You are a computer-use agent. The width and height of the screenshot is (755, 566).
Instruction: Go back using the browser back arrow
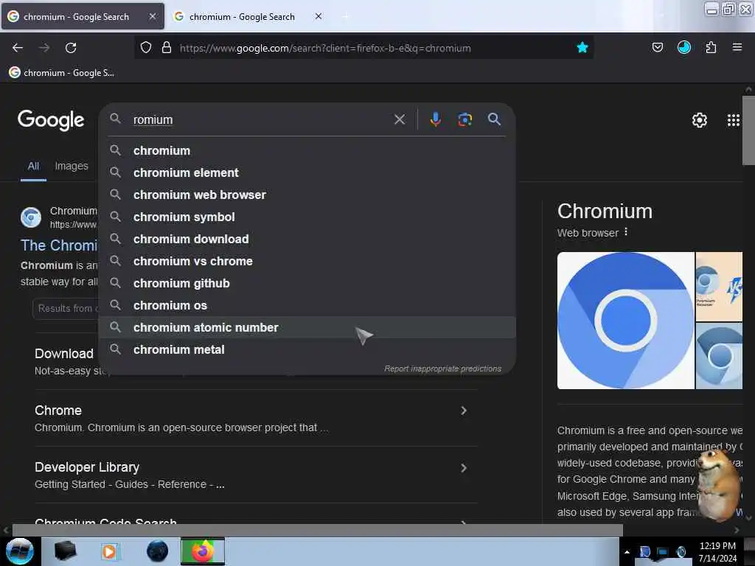coord(18,48)
